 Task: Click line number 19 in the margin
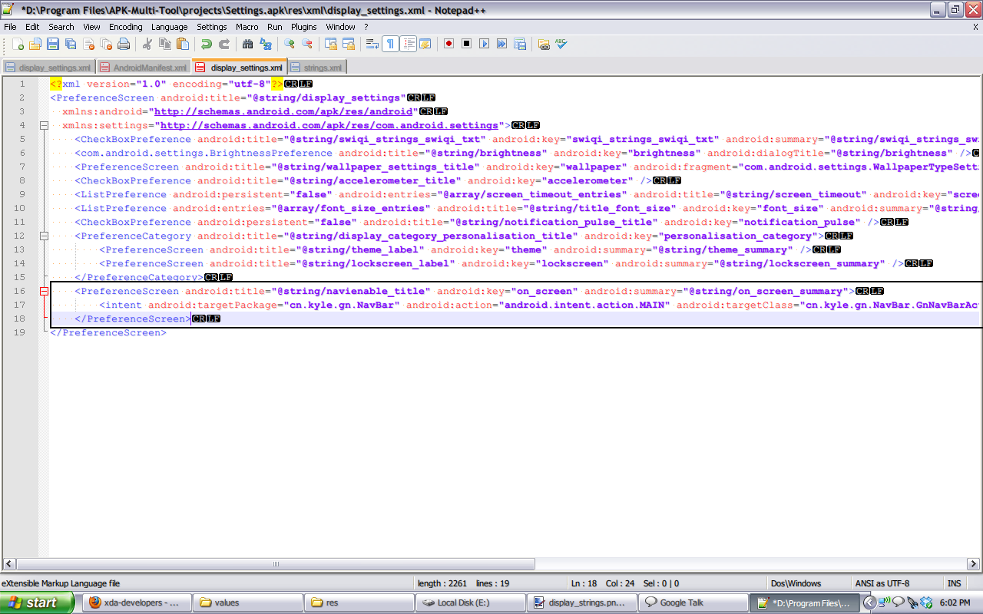[19, 332]
